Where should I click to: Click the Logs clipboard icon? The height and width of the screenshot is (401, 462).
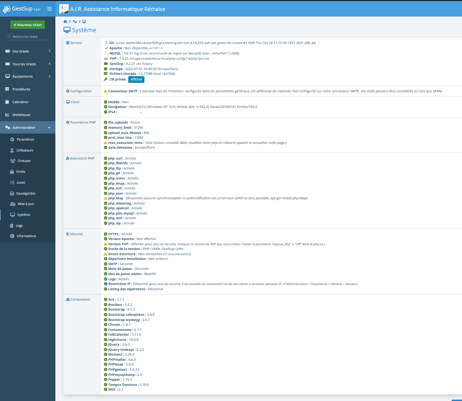coord(12,226)
